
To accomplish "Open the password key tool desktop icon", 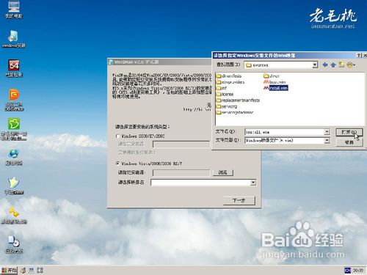I will (x=14, y=215).
